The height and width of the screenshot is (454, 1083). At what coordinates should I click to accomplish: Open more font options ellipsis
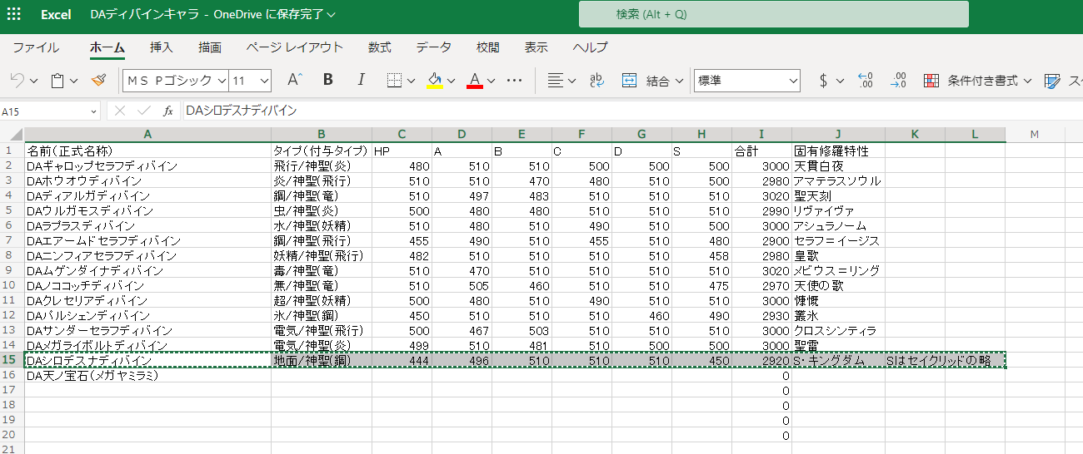(514, 81)
